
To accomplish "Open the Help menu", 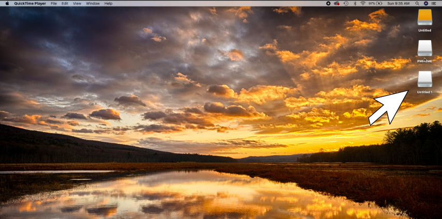I will pos(108,4).
